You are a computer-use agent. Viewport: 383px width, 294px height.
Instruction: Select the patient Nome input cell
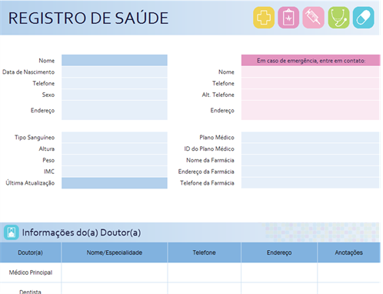coord(115,60)
